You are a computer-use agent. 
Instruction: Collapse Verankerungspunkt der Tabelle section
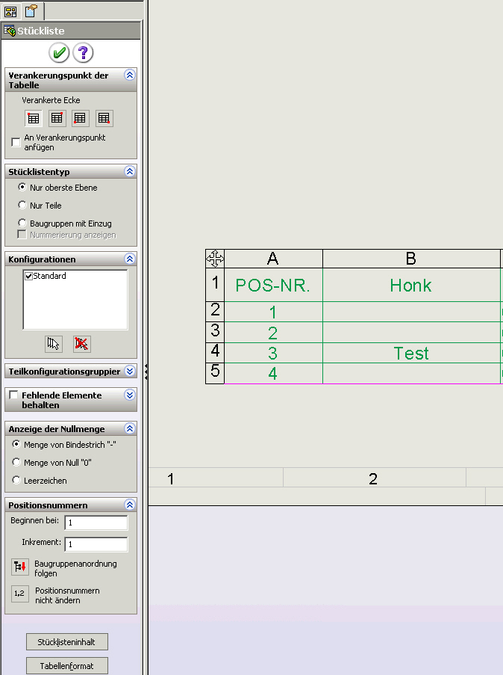tap(130, 75)
